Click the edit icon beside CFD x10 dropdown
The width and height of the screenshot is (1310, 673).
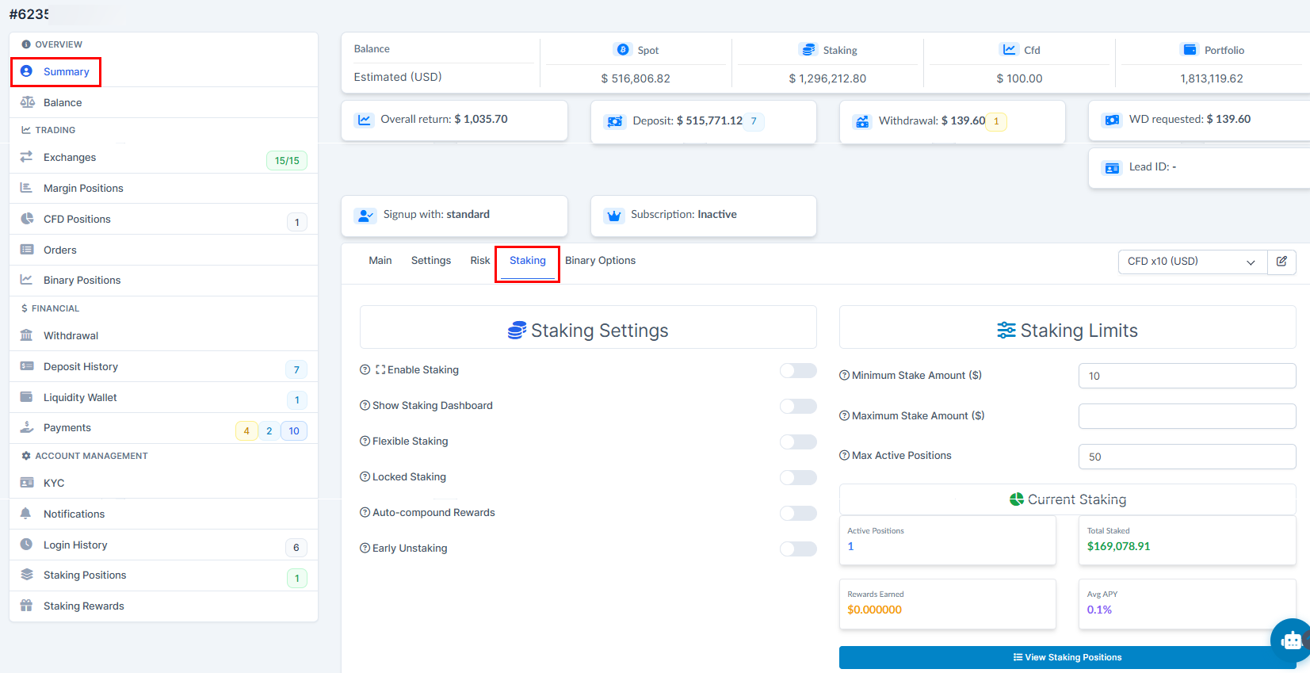tap(1281, 262)
